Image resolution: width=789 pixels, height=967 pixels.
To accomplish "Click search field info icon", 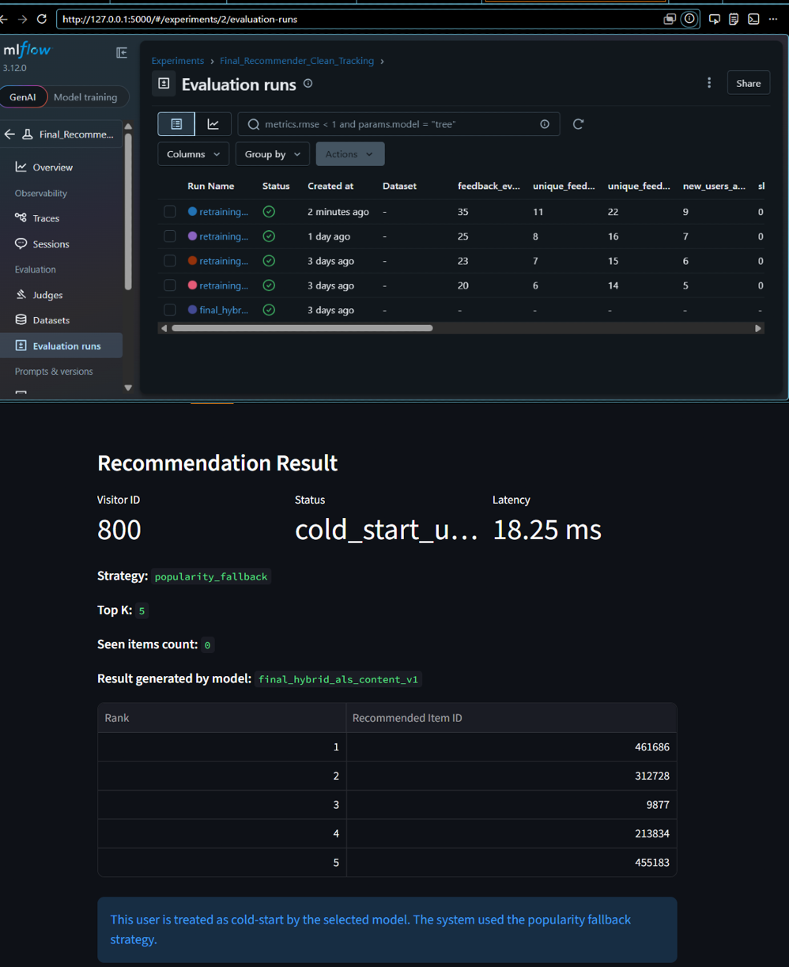I will tap(545, 124).
